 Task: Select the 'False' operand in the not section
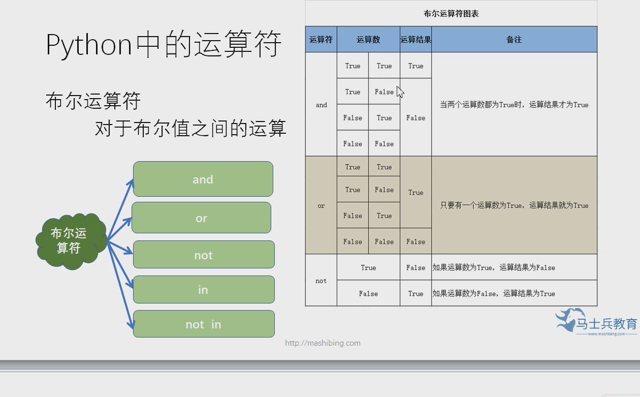click(368, 293)
